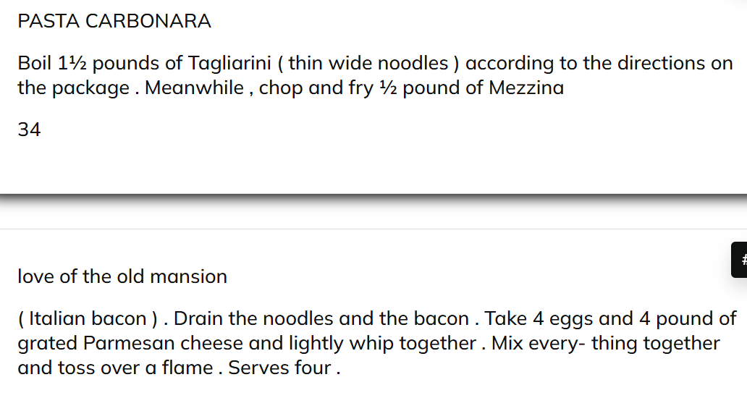This screenshot has height=398, width=747.
Task: Click the 'love of the old mansion' line
Action: click(122, 276)
